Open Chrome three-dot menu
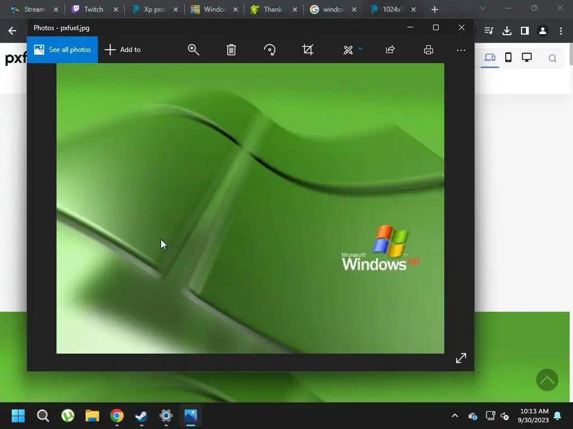This screenshot has height=429, width=573. (561, 31)
